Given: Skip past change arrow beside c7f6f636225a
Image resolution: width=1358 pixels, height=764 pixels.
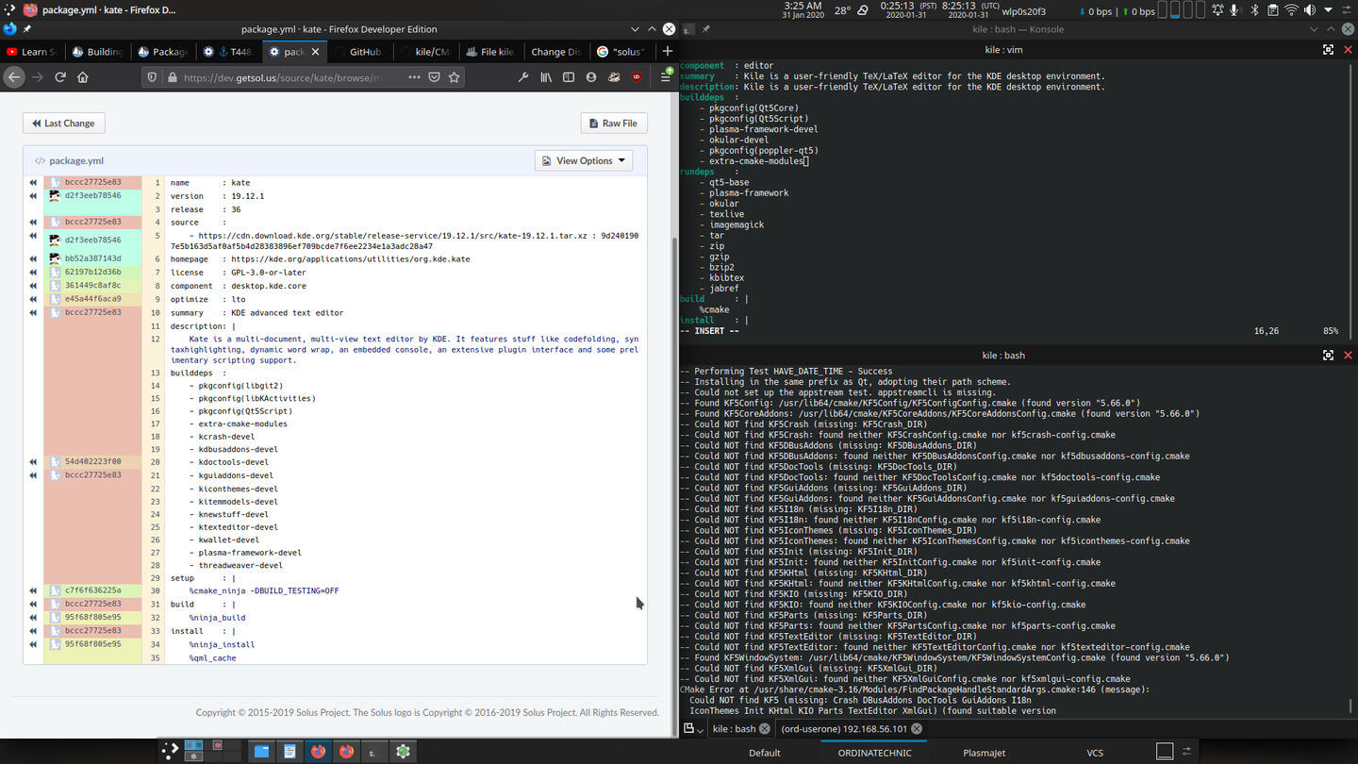Looking at the screenshot, I should tap(33, 590).
